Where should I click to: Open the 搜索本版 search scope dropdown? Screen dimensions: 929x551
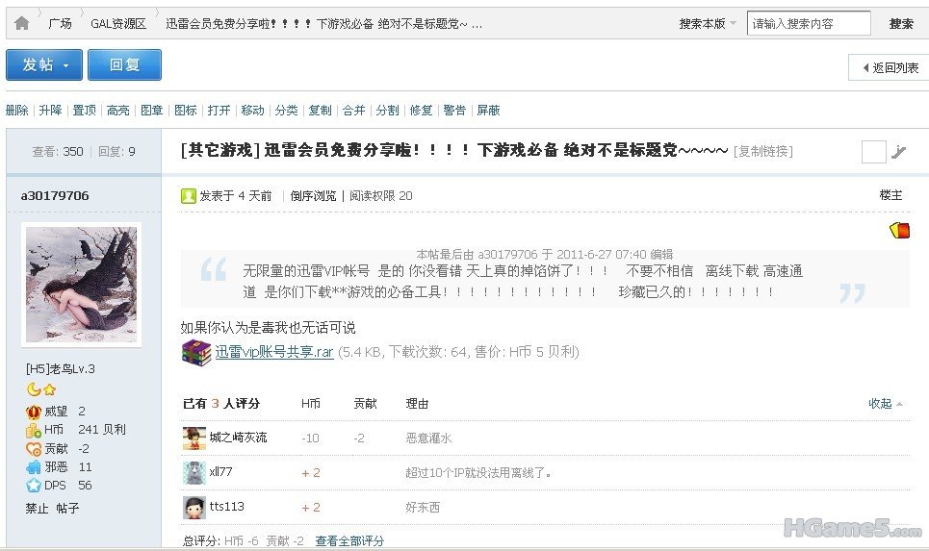708,24
